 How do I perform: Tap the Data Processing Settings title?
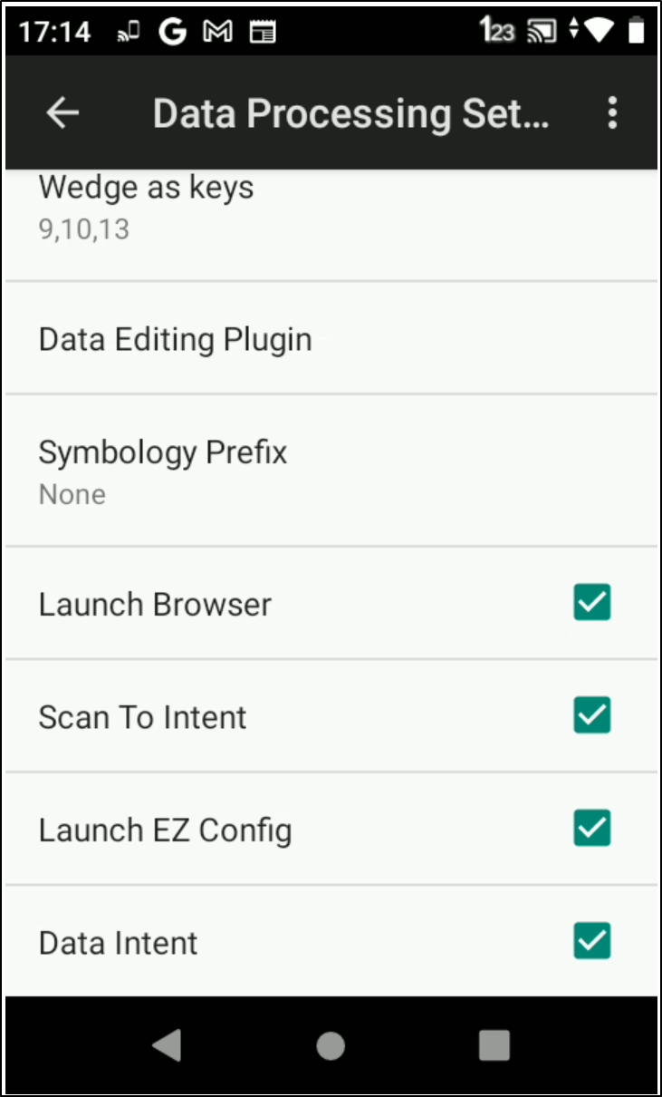point(350,114)
